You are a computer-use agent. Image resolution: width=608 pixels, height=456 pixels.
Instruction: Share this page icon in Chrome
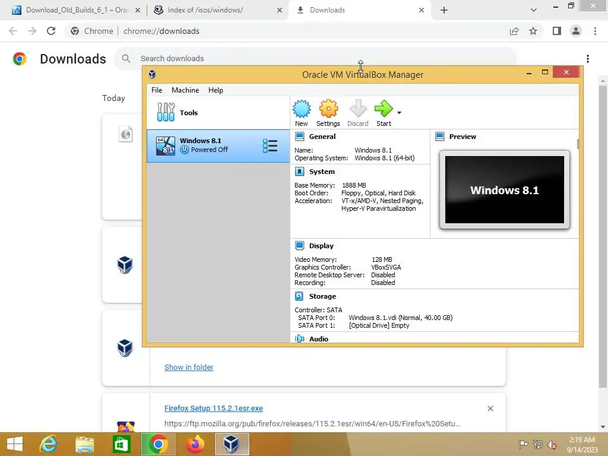pos(514,31)
